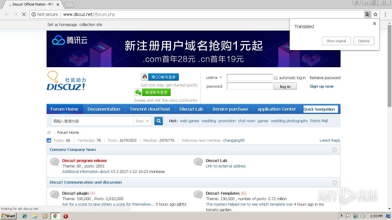Click the hot keyword web games
The height and width of the screenshot is (220, 392).
point(190,121)
